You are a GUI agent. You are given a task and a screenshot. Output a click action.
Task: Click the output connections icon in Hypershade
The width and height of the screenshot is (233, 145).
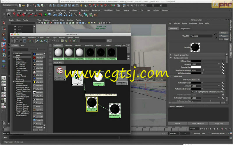coord(58,41)
